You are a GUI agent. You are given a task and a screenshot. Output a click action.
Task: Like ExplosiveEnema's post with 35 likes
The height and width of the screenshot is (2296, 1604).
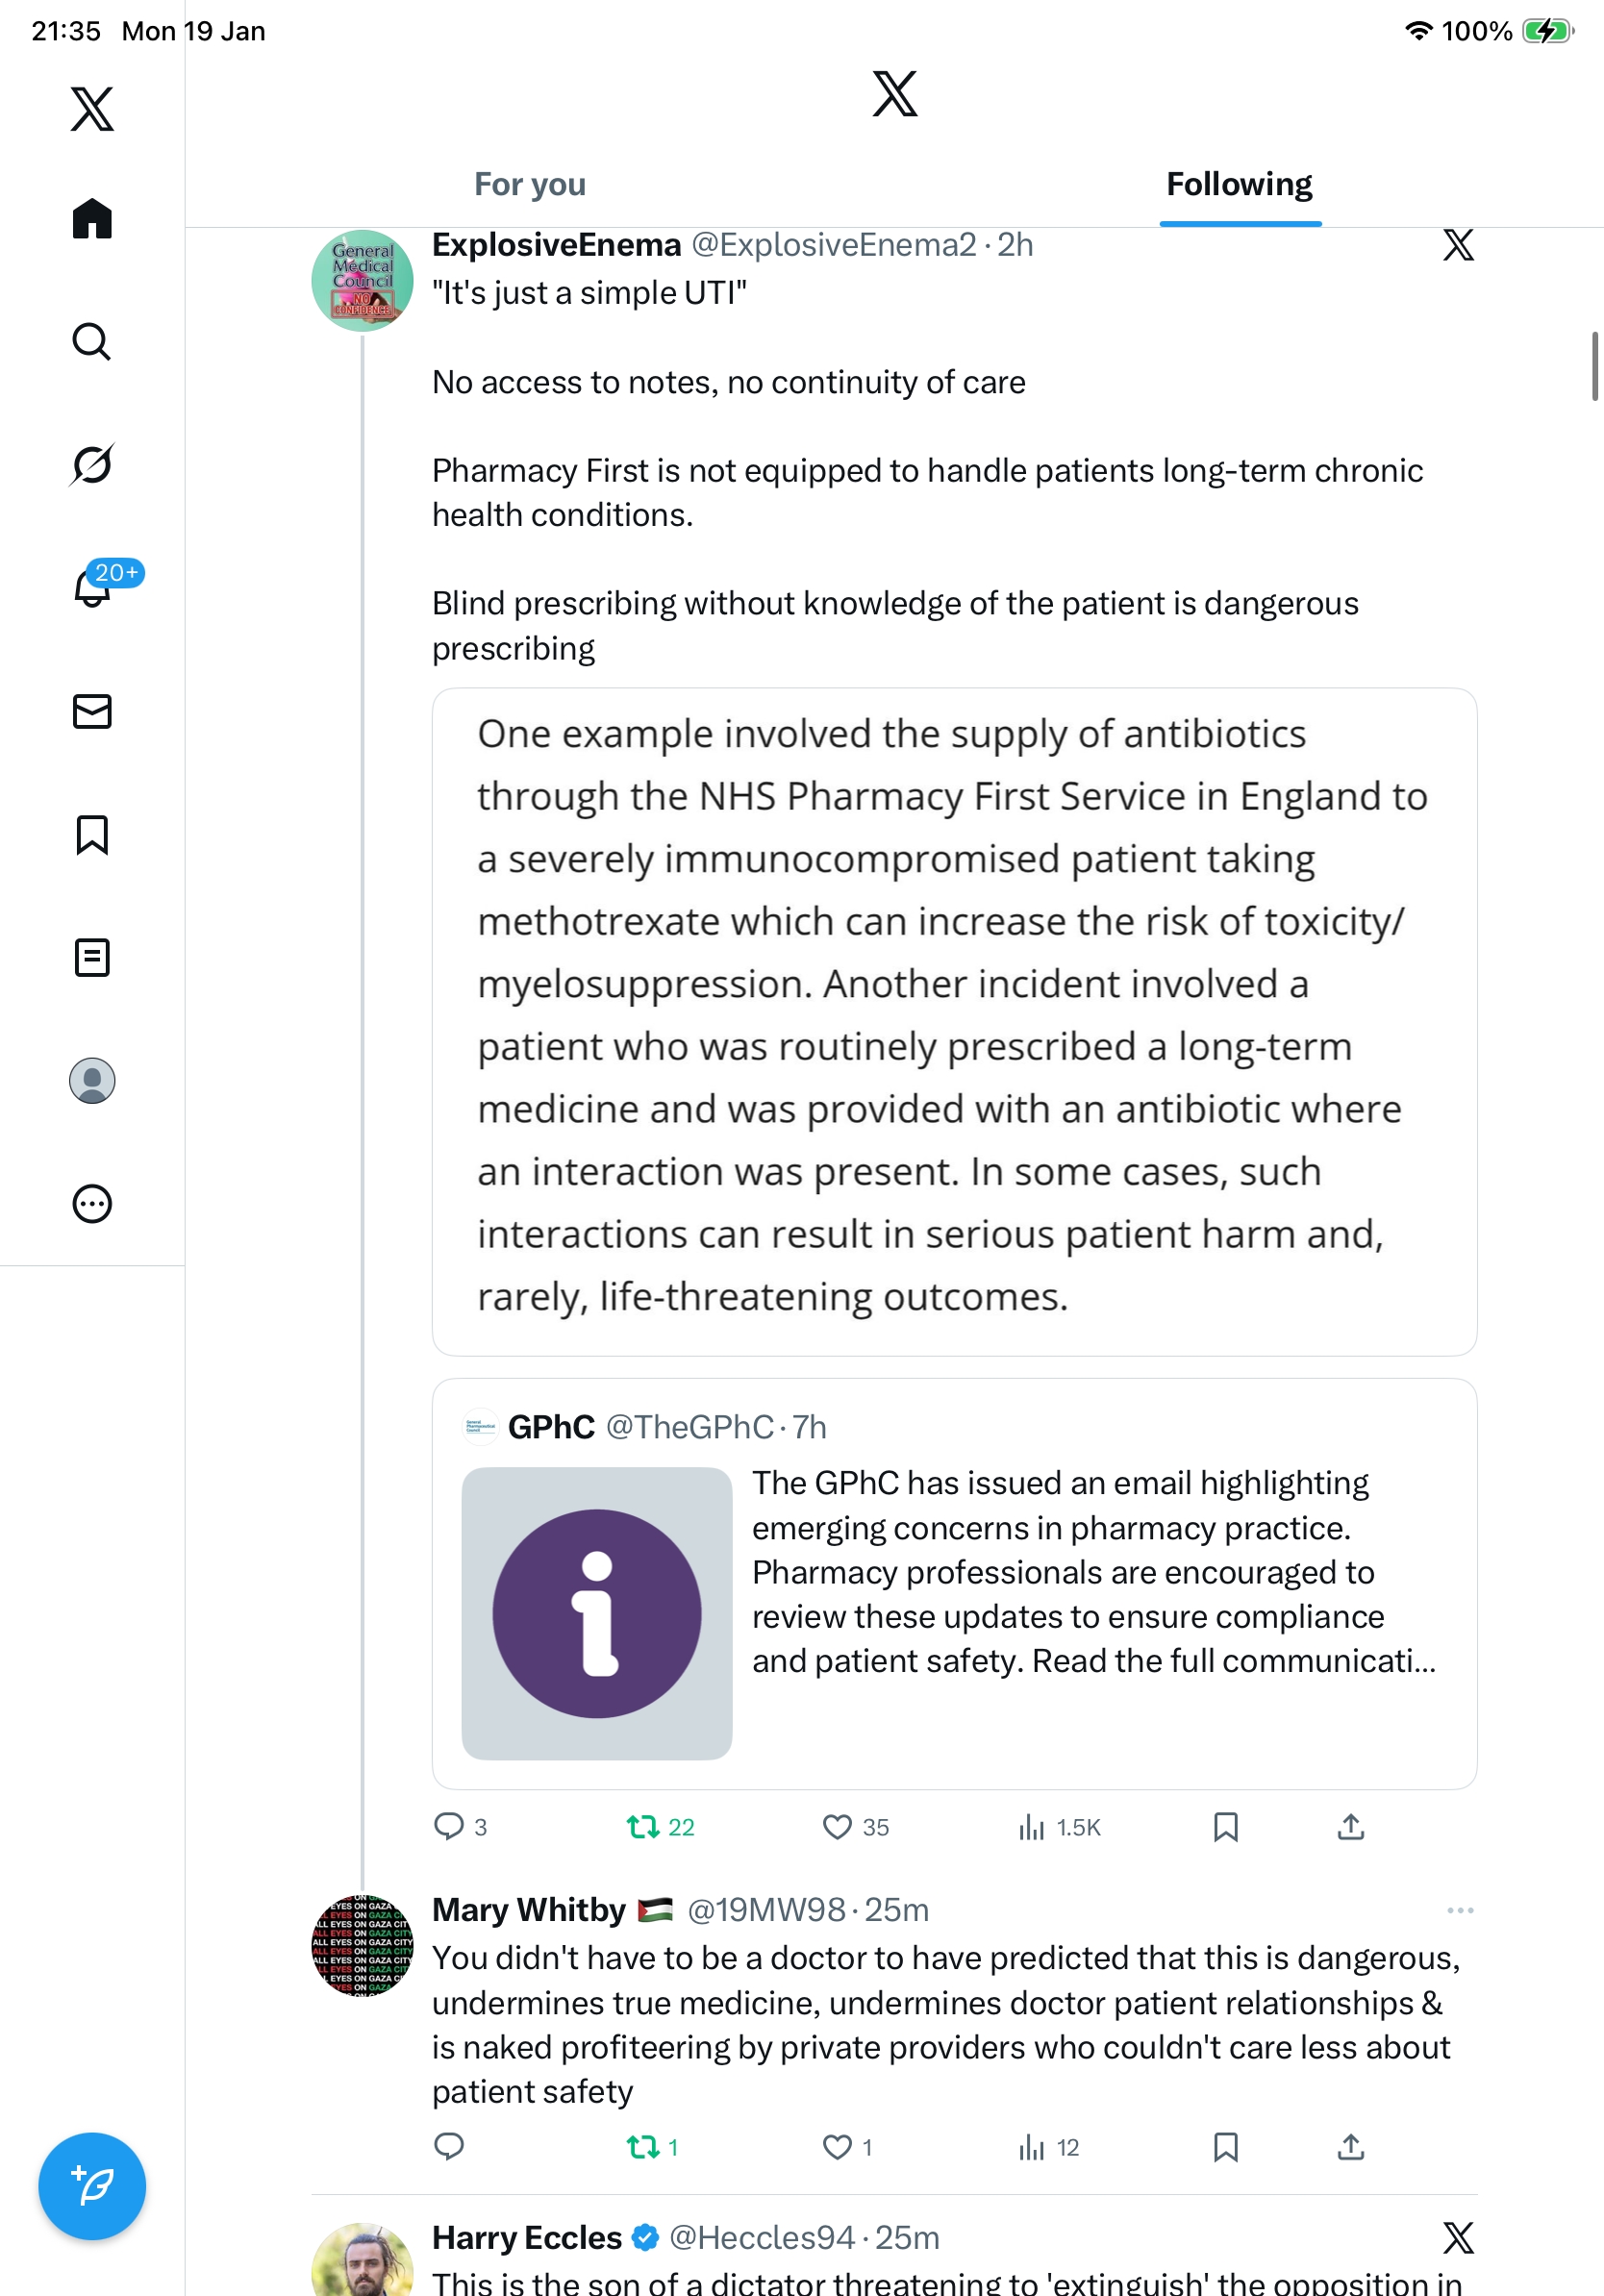coord(837,1827)
